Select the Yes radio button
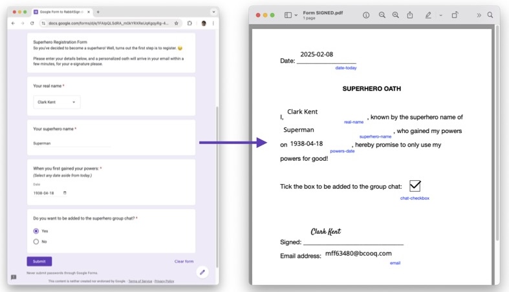This screenshot has width=509, height=292. point(36,231)
